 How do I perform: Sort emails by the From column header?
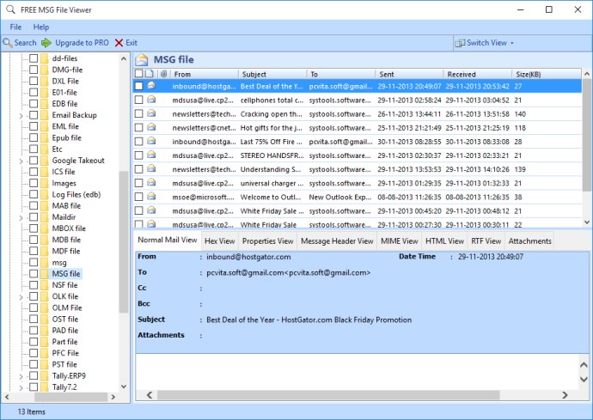(x=204, y=74)
